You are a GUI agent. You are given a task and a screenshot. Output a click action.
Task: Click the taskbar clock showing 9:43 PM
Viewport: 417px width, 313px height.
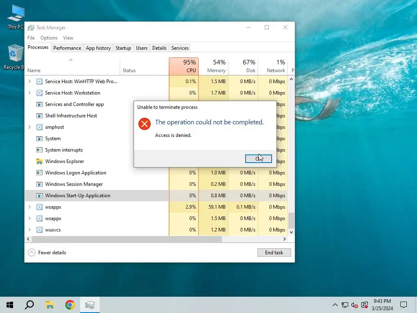tap(382, 305)
